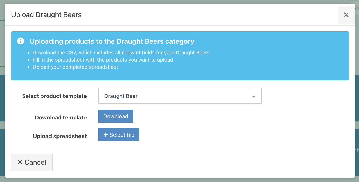Click the Upload your completed spreadsheet bullet
This screenshot has width=359, height=182.
pos(75,67)
